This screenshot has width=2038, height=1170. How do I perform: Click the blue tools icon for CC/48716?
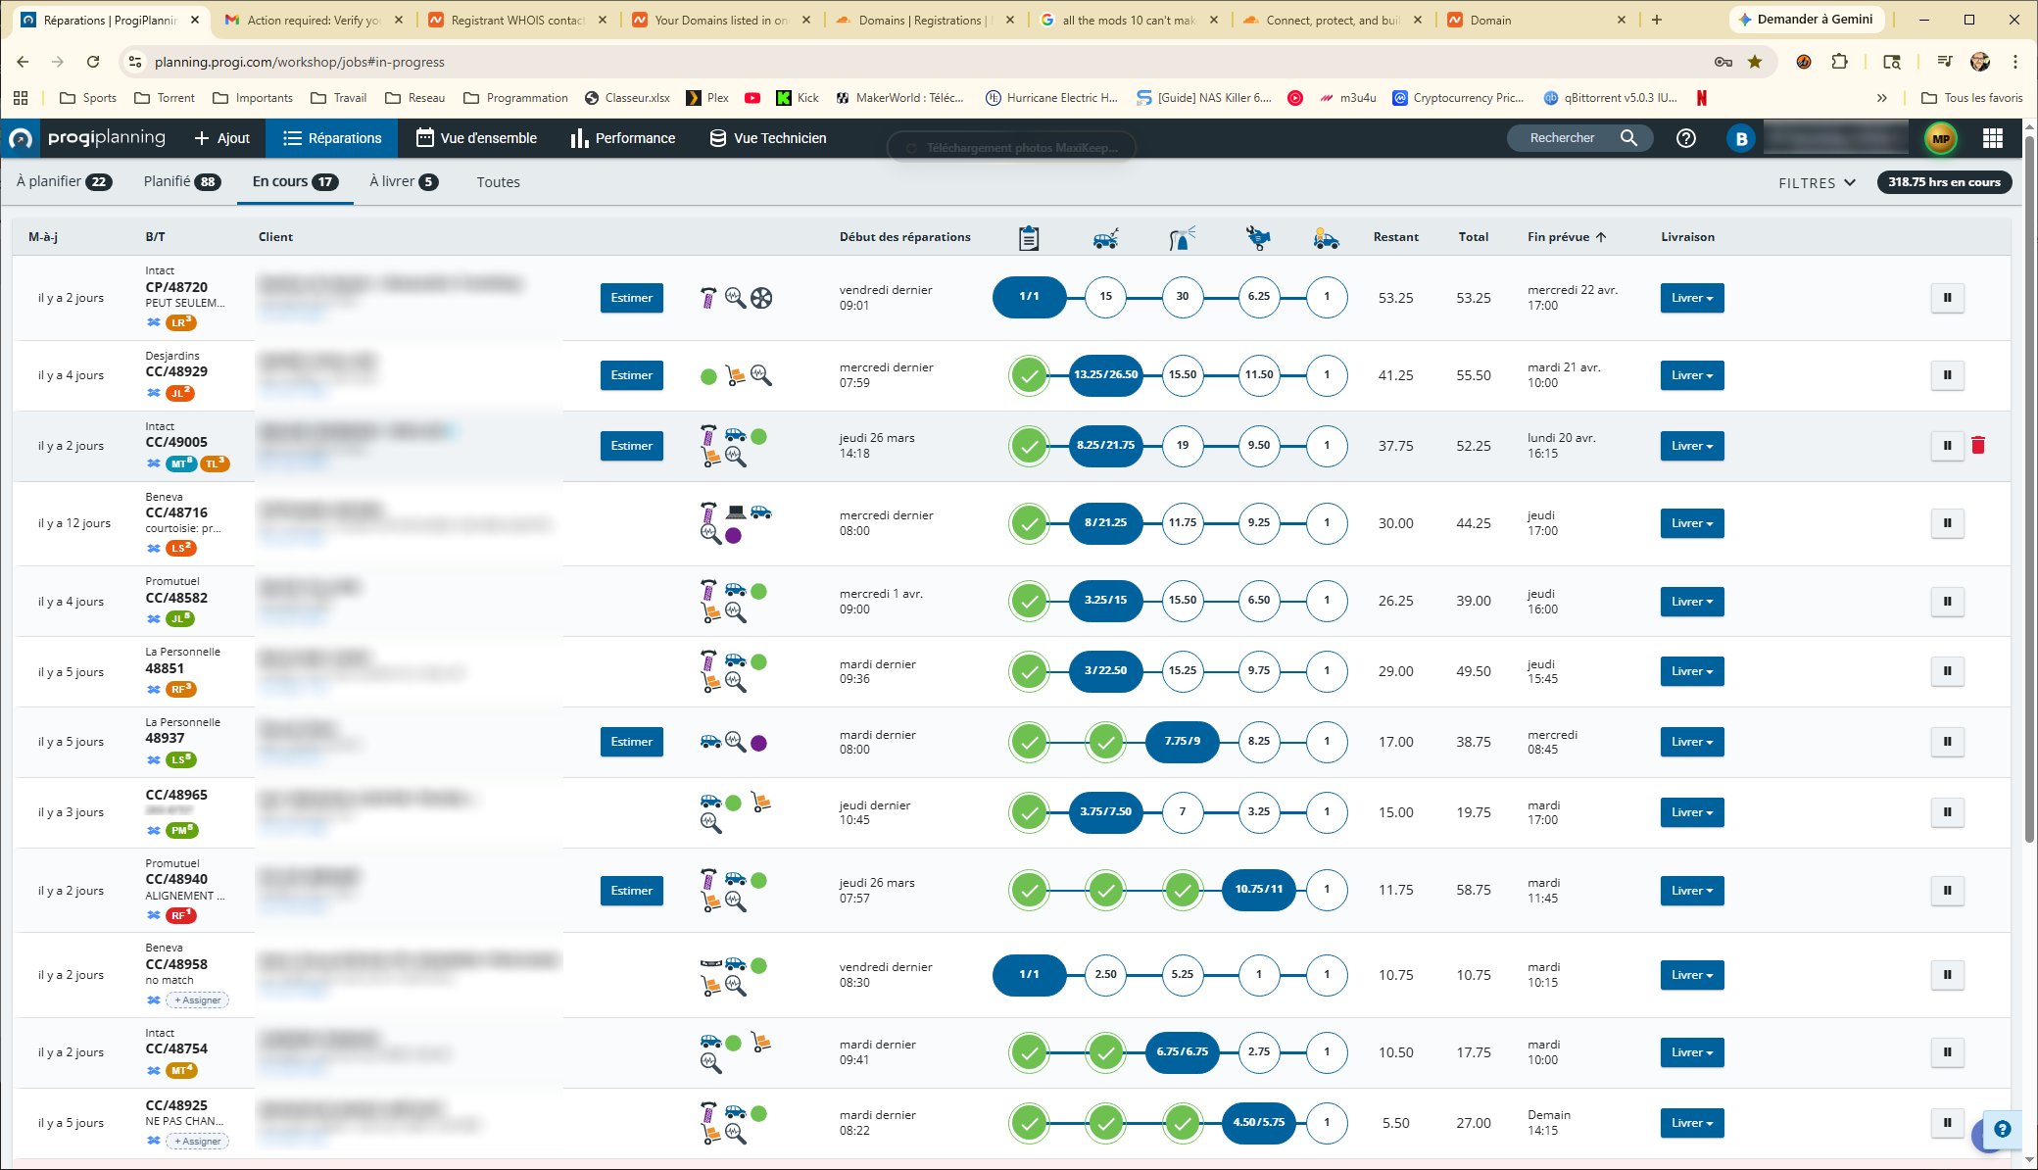click(x=153, y=549)
